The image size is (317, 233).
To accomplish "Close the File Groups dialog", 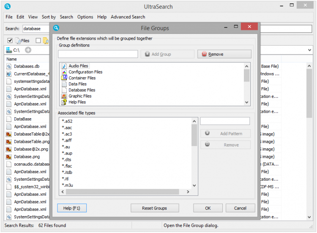I will 249,27.
